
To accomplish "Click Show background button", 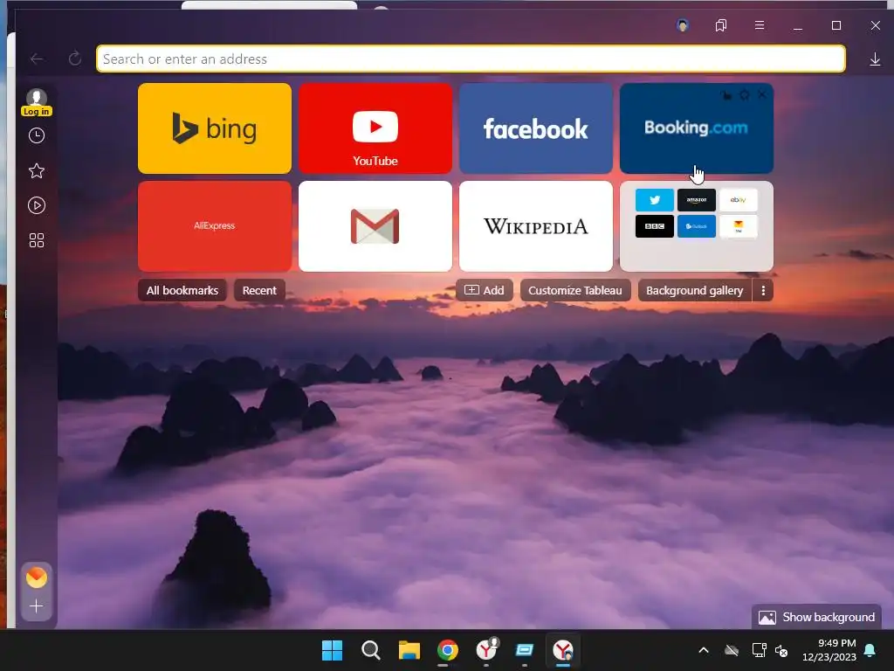I will (x=816, y=618).
